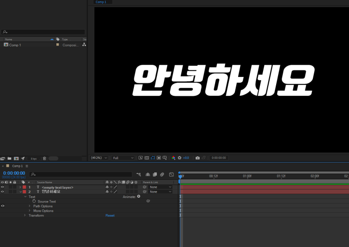Hide the empty text layer with eye icon

point(2,187)
